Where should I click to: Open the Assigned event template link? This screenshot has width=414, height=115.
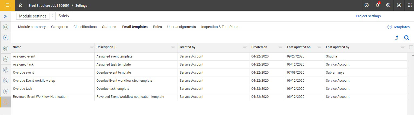[24, 56]
